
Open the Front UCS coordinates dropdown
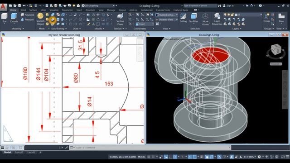tap(145, 24)
